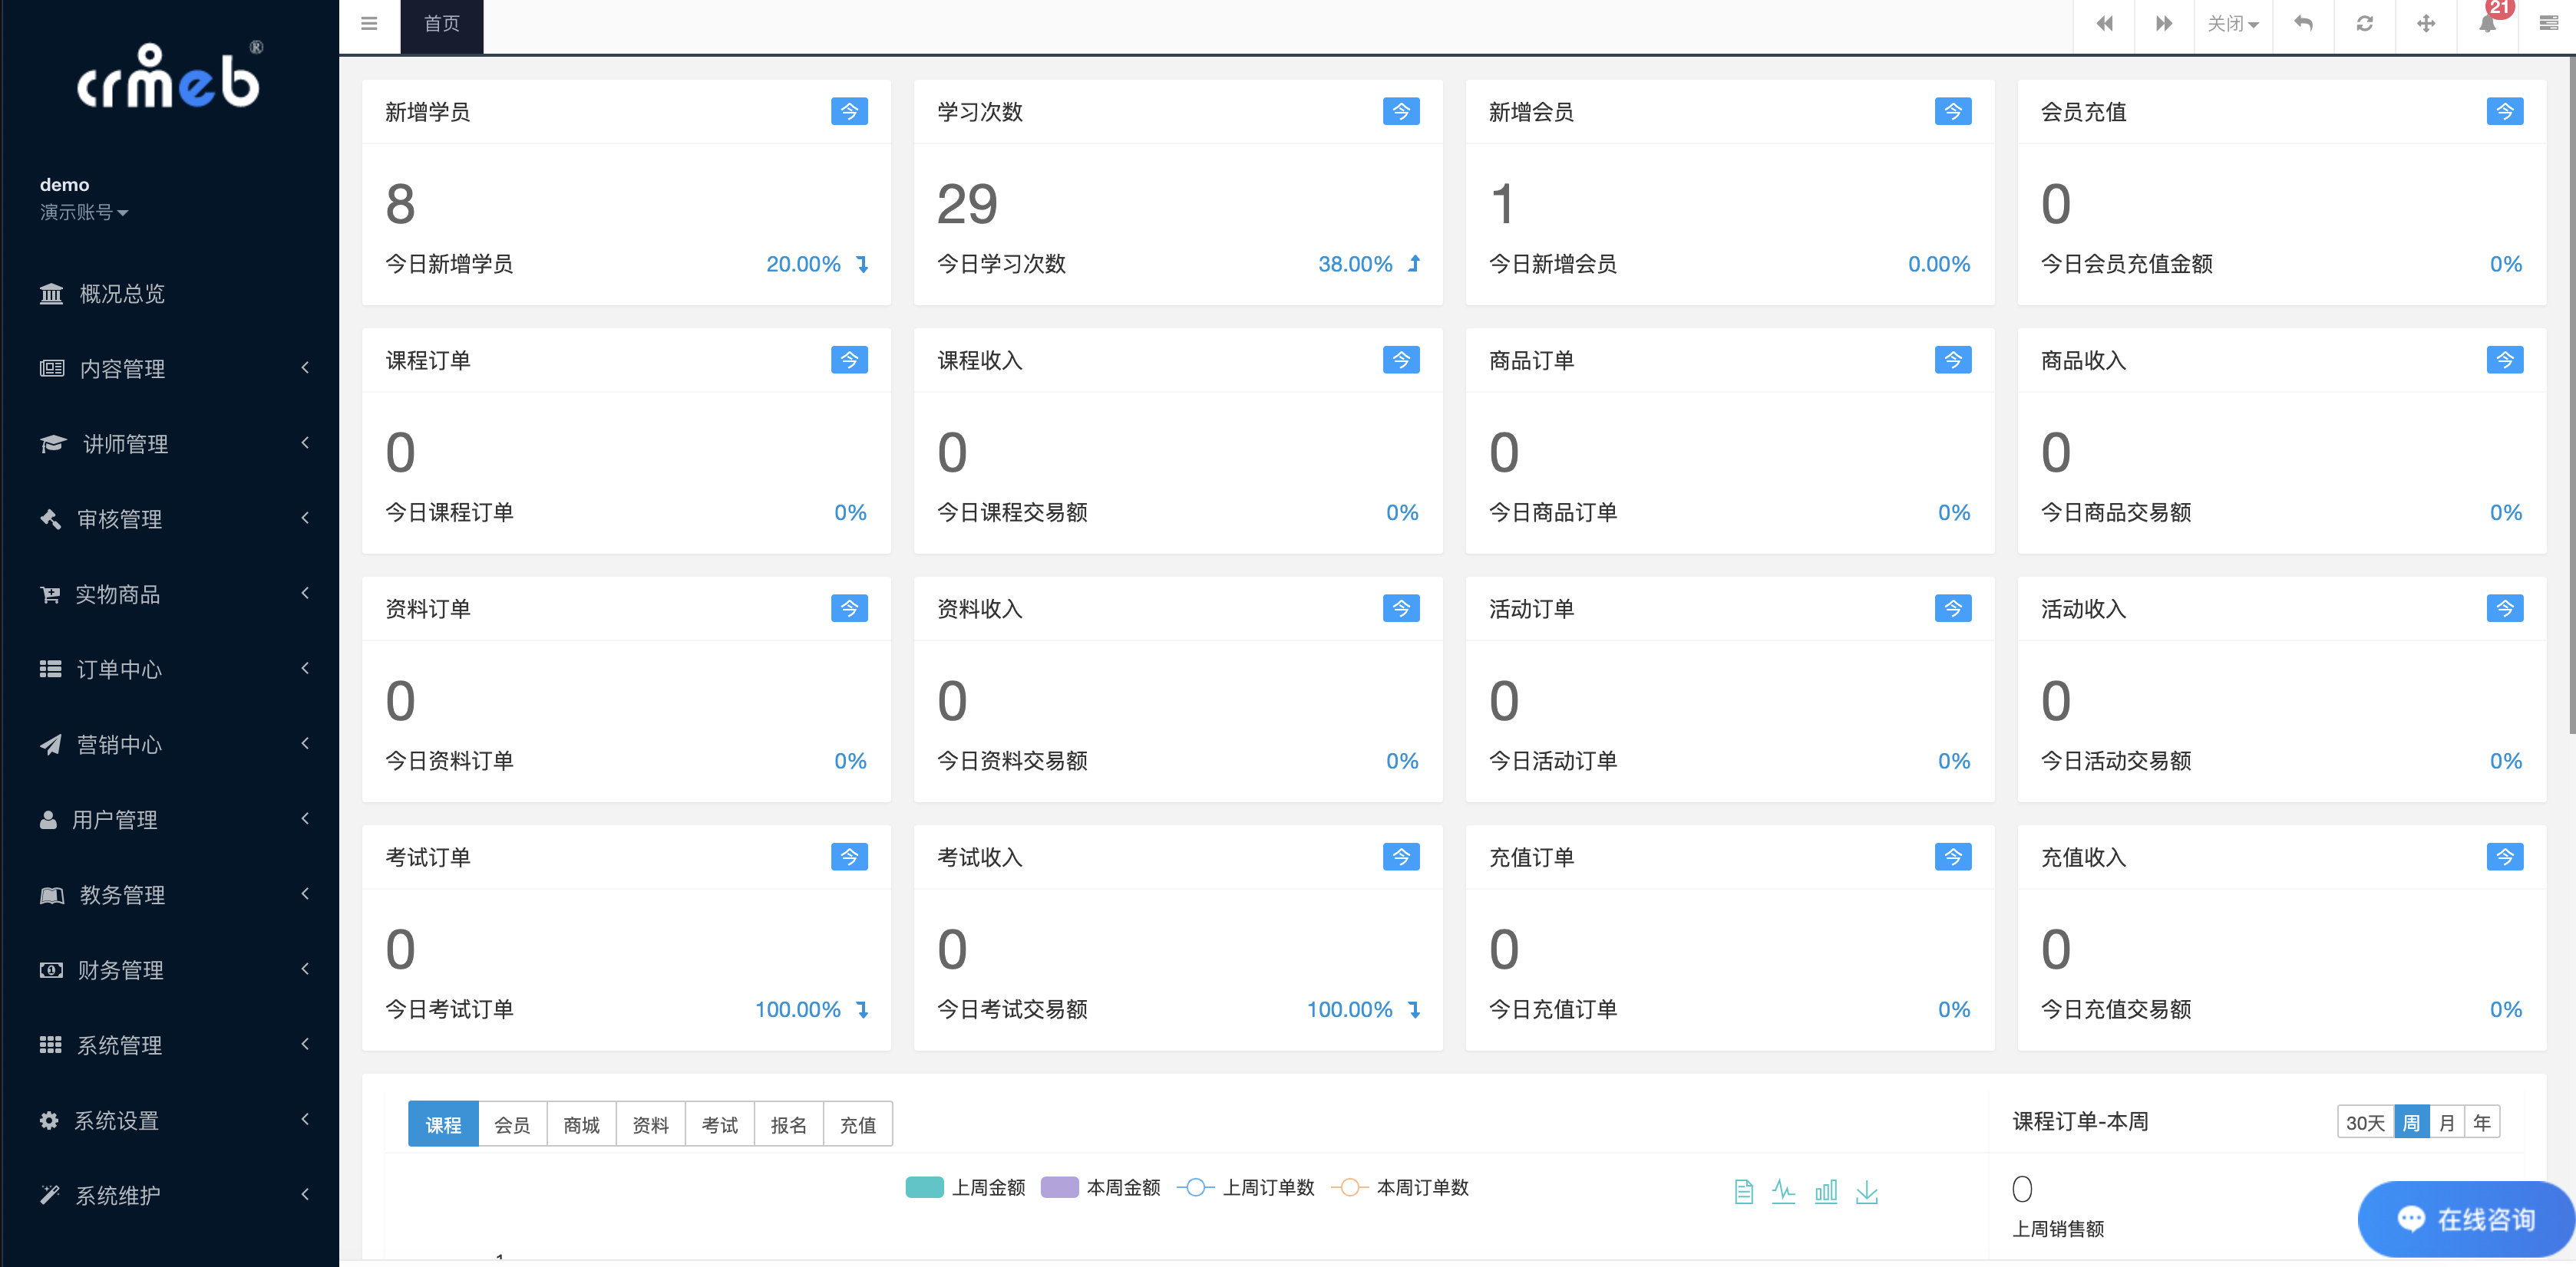2576x1267 pixels.
Task: Click the 20.00% value on 今日新增学员
Action: (x=803, y=264)
